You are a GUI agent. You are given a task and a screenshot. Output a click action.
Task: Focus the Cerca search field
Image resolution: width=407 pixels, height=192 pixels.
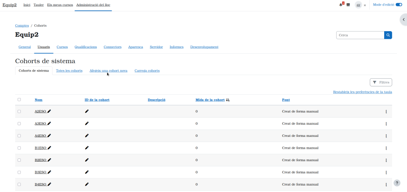click(x=360, y=35)
